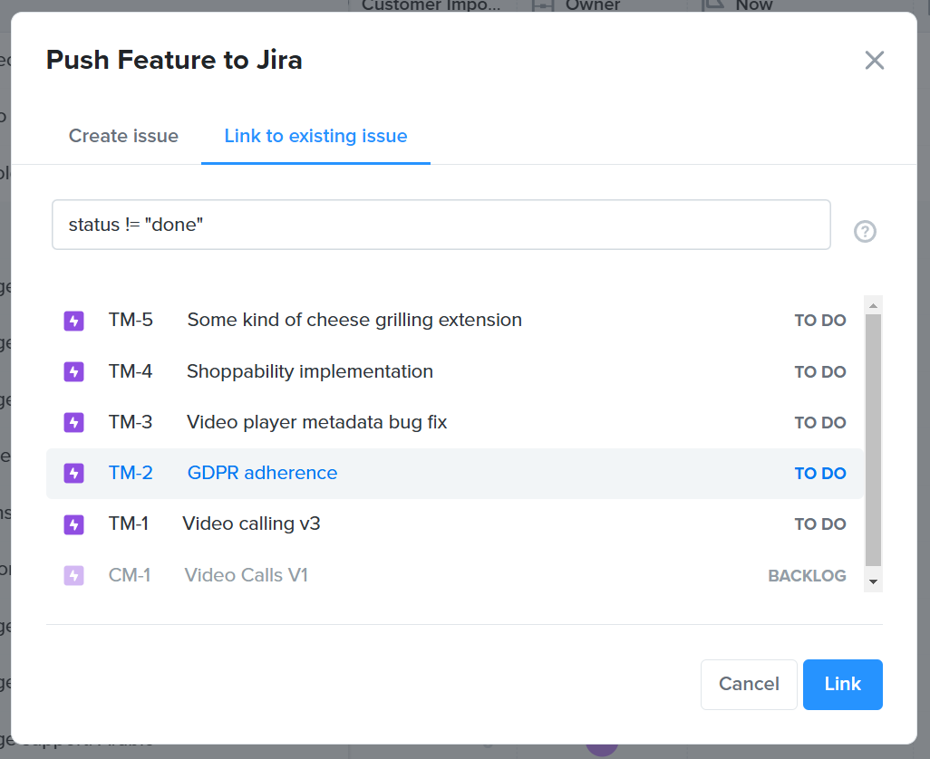
Task: Click the epic icon for TM-5
Action: 74,321
